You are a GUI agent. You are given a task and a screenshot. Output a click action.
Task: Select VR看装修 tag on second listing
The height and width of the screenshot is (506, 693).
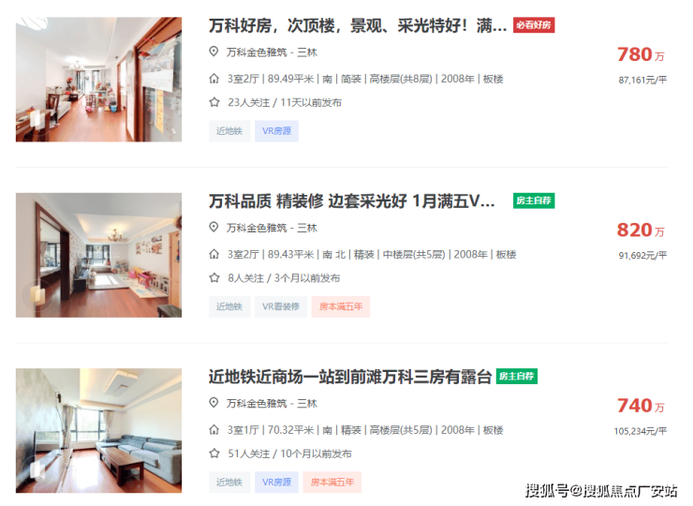(x=281, y=306)
